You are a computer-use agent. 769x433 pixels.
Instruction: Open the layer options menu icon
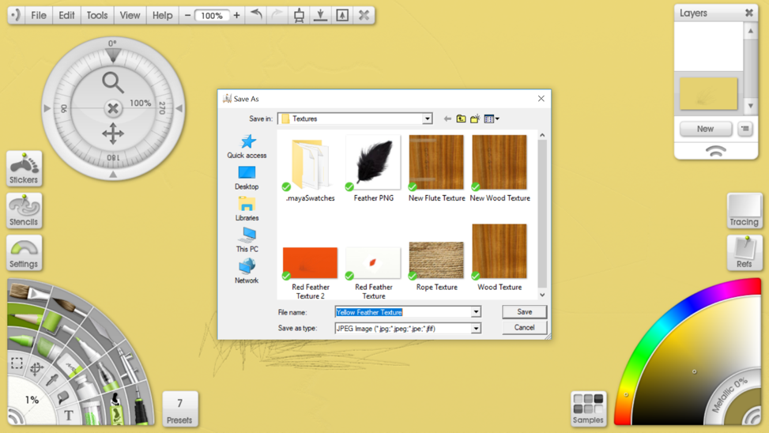tap(745, 129)
